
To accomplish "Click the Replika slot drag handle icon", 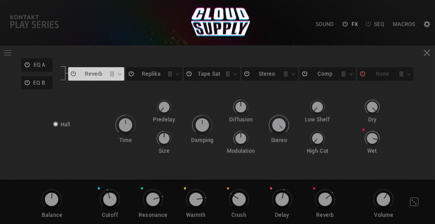I will (x=170, y=74).
